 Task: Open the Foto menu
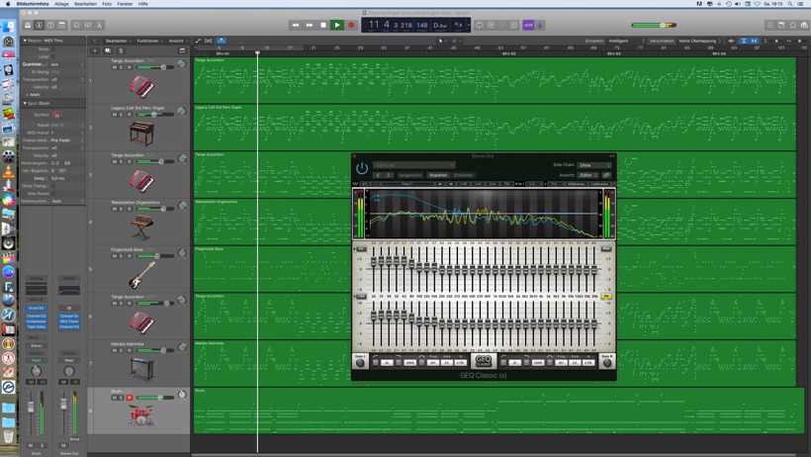tap(107, 4)
